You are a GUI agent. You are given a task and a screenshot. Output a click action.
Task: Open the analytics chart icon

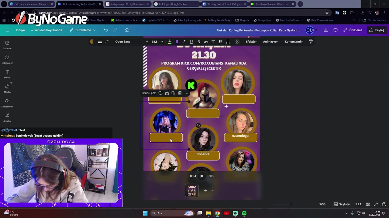pyautogui.click(x=326, y=30)
